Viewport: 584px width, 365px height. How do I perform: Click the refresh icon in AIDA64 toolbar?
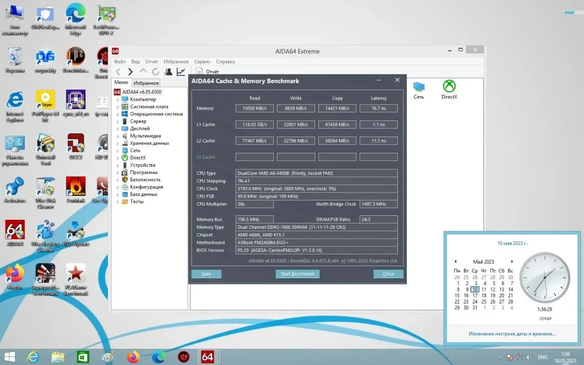(156, 72)
